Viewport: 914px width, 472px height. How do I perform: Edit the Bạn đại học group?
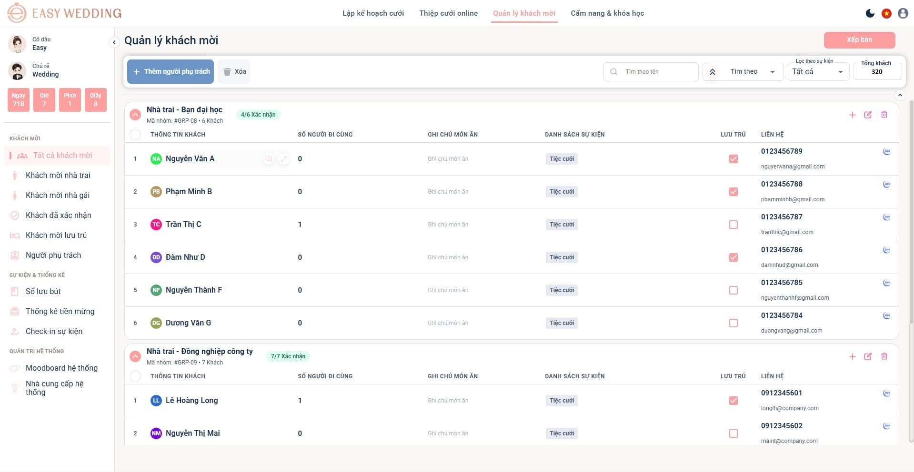868,115
